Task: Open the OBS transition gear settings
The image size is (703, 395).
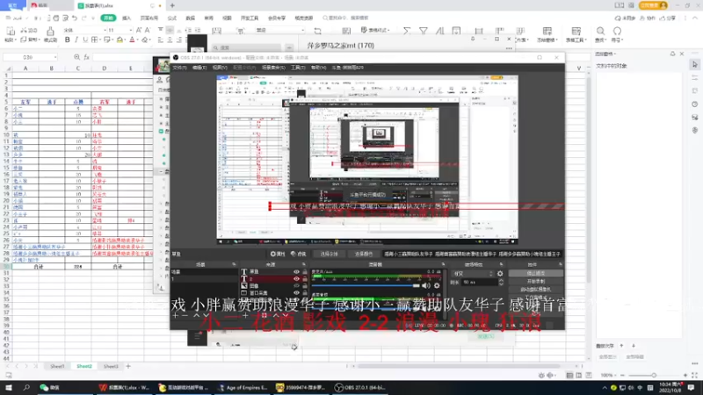Action: [500, 273]
